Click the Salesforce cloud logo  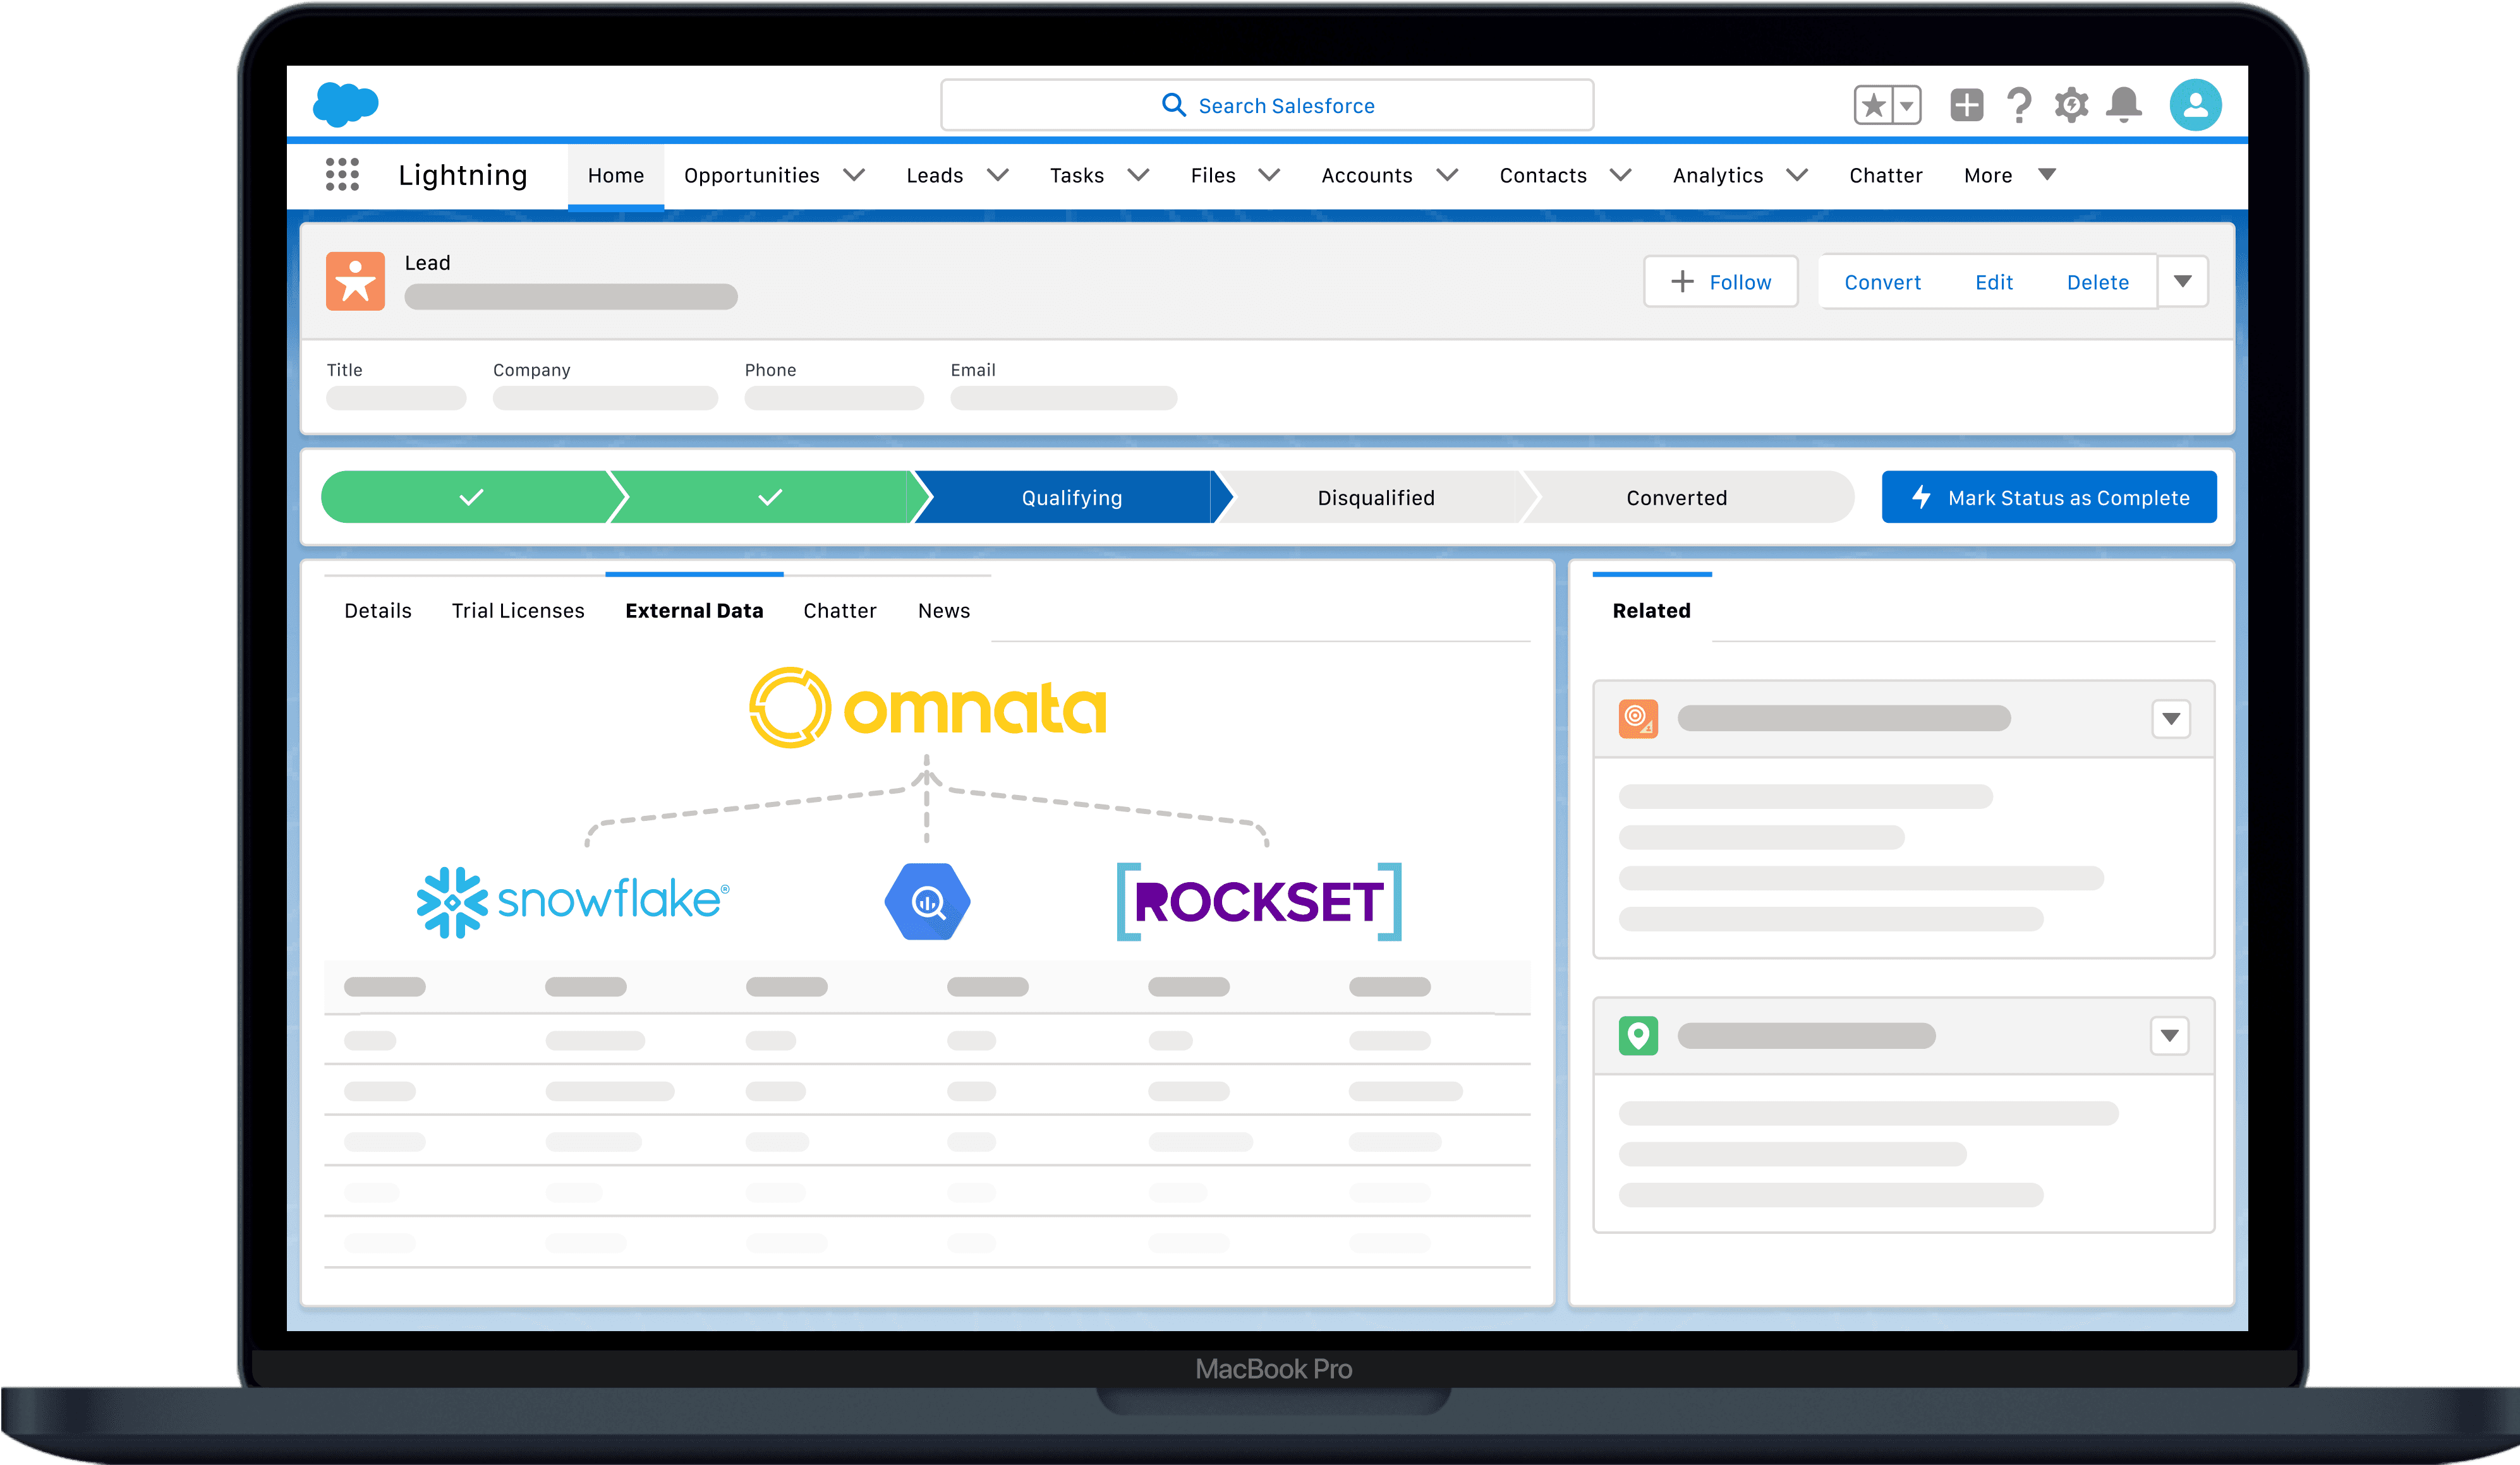[345, 104]
